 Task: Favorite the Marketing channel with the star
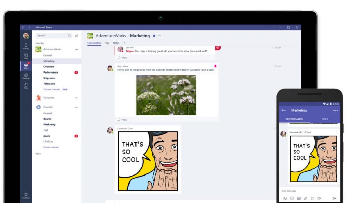[x=154, y=36]
